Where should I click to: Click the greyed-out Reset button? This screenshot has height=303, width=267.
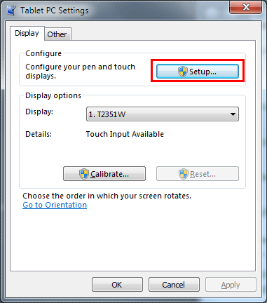[198, 174]
